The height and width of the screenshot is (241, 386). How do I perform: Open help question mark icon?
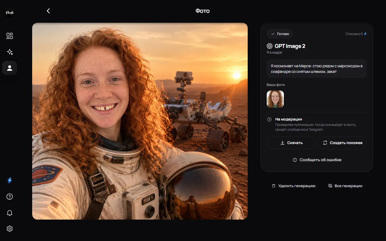click(x=10, y=197)
